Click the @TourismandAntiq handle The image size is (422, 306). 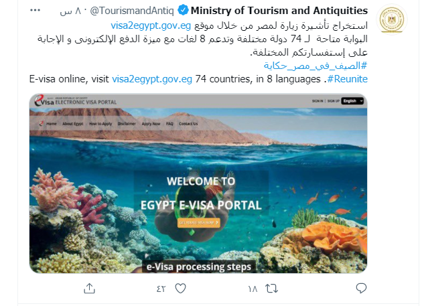click(x=132, y=11)
